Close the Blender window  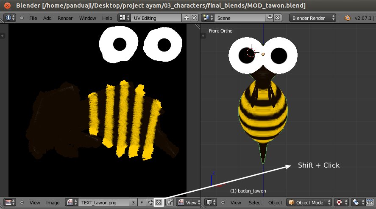pos(8,5)
